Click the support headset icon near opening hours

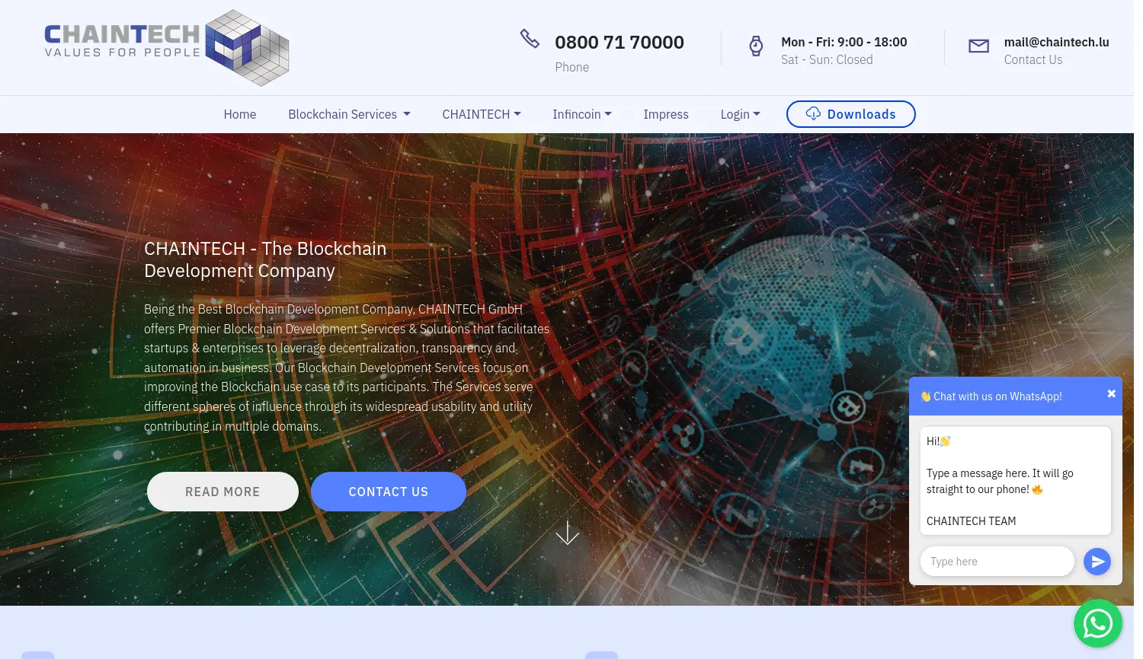coord(755,46)
